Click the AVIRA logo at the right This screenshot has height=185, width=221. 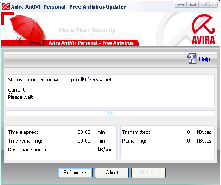[204, 29]
